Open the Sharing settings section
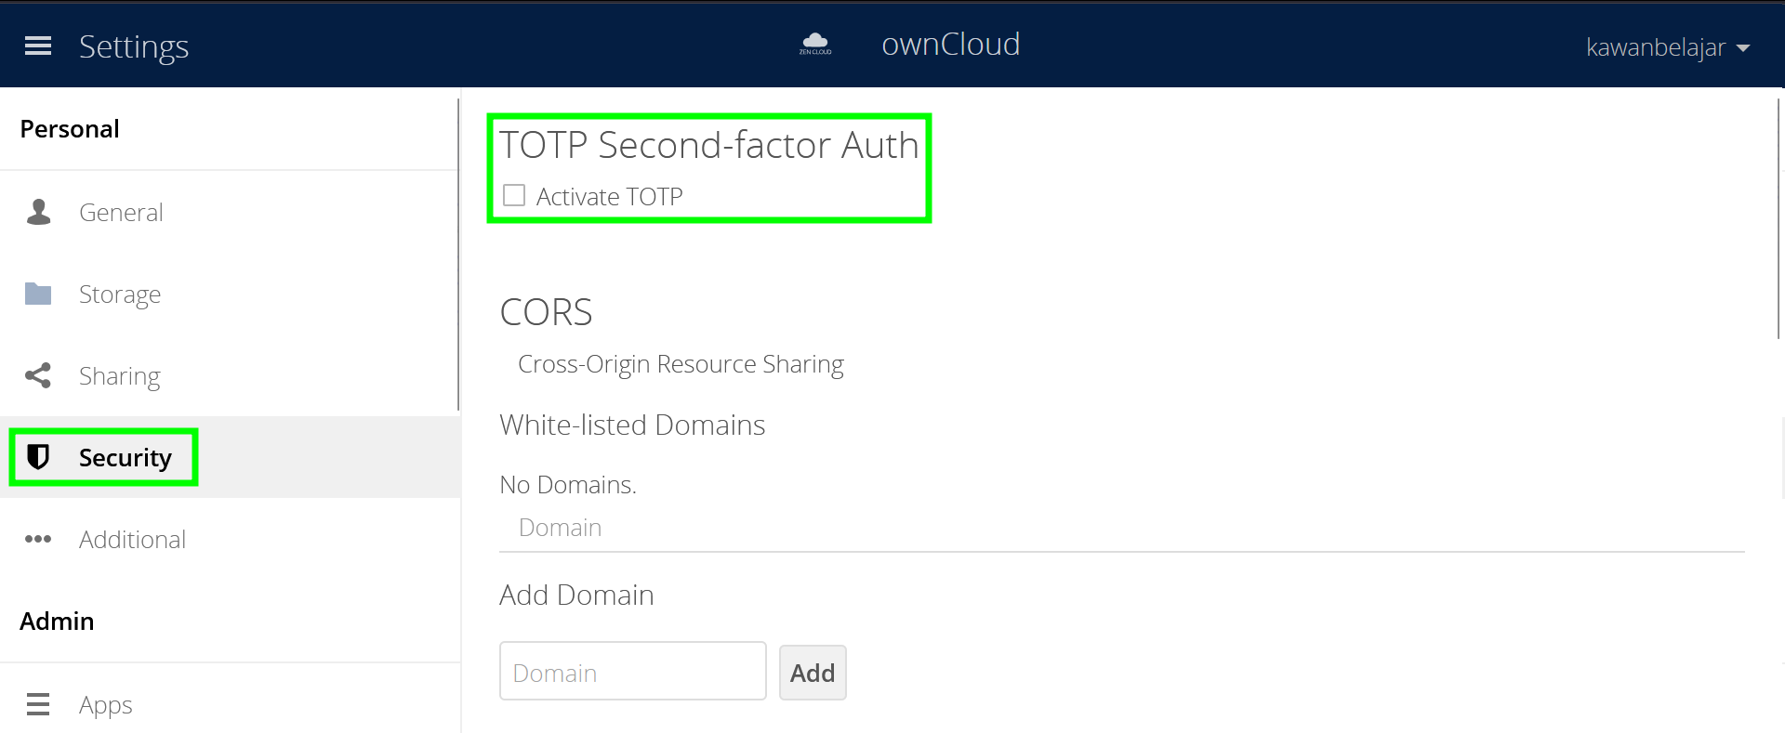 (119, 376)
